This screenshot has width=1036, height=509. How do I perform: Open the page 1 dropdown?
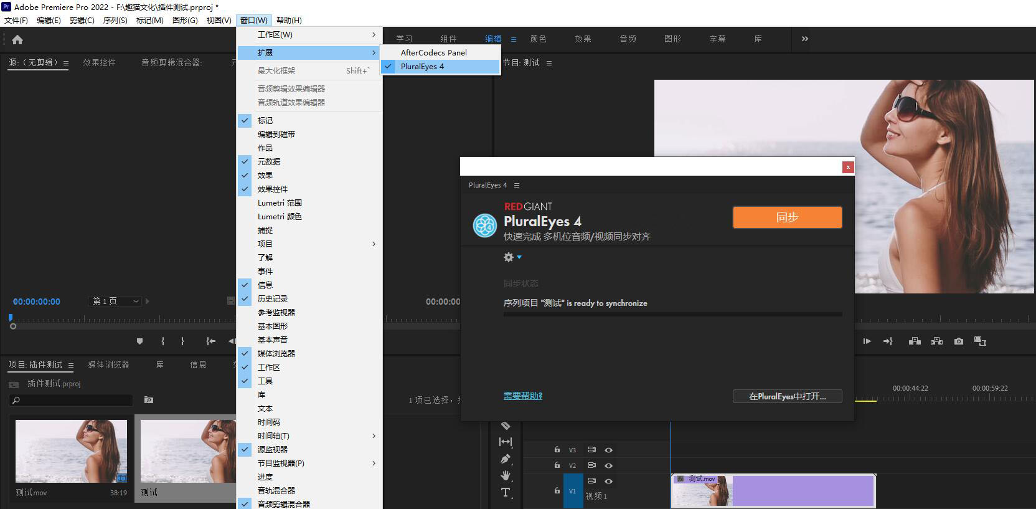click(x=115, y=302)
